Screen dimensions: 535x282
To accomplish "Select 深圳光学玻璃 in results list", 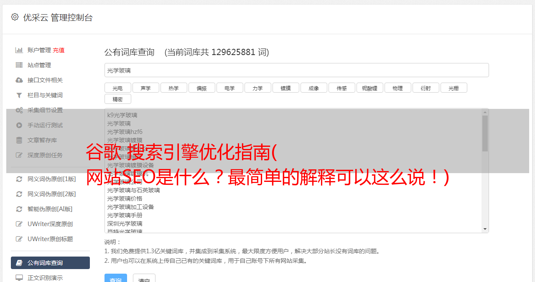I will click(125, 224).
